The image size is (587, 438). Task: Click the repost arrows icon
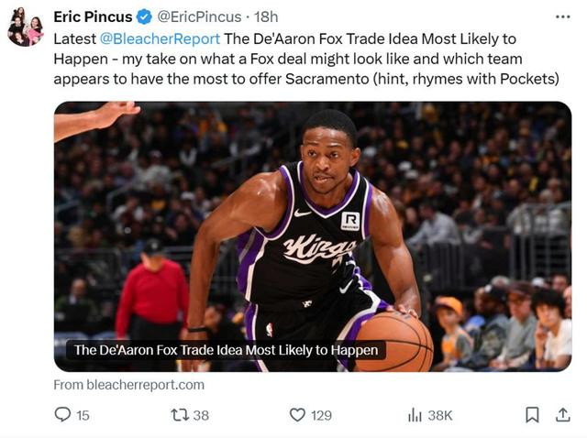point(180,415)
